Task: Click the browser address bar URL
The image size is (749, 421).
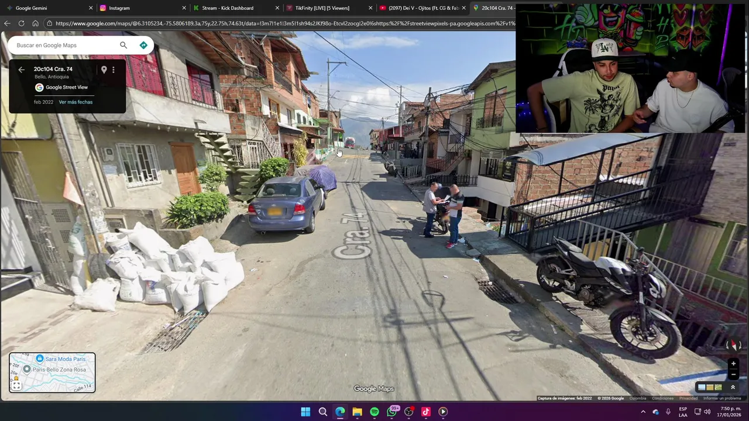Action: click(x=285, y=23)
